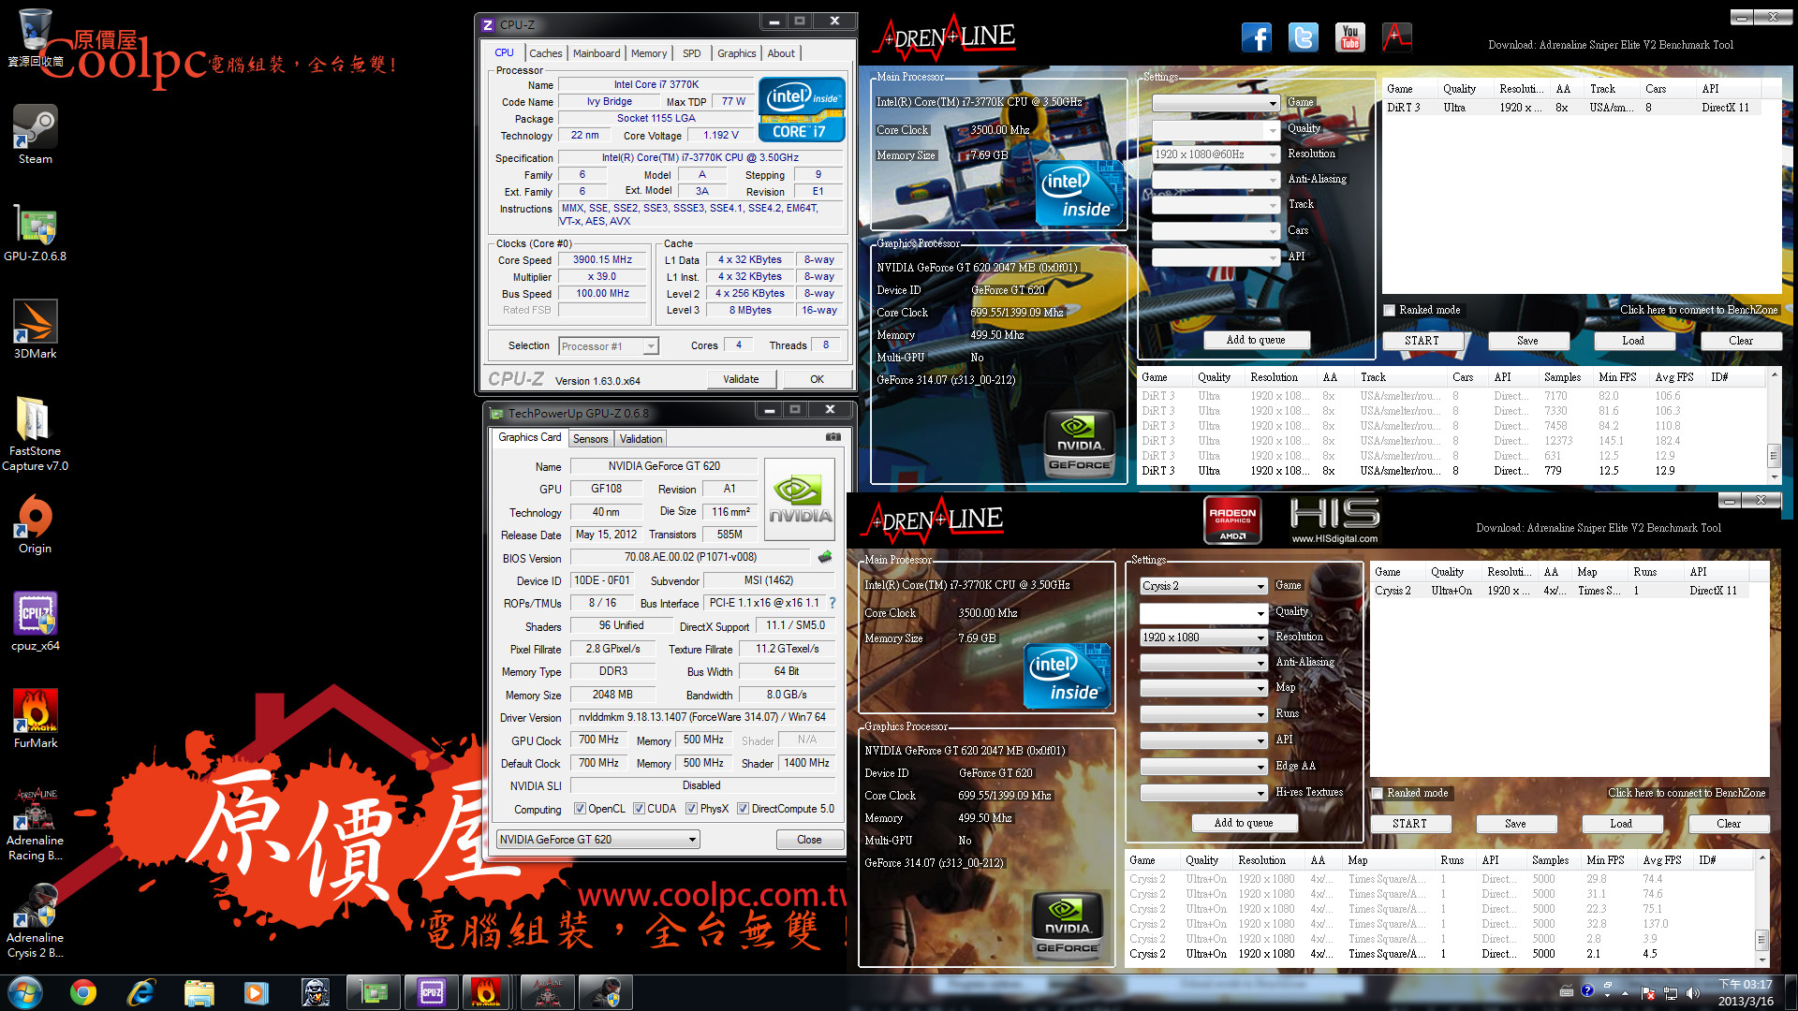Click Download Adrenaline Sniper Elite V2 link, top window
This screenshot has height=1011, width=1798.
[1610, 45]
